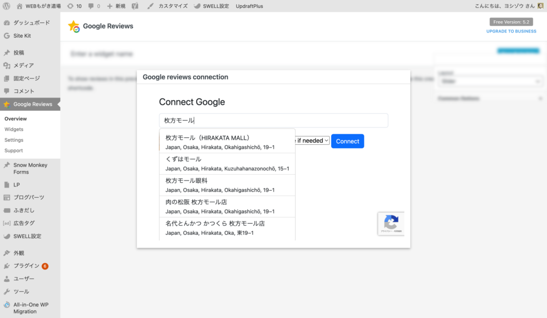The width and height of the screenshot is (547, 318).
Task: Select the 名代とんかつ かつくら 枚方モール店 suggestion
Action: [x=227, y=228]
